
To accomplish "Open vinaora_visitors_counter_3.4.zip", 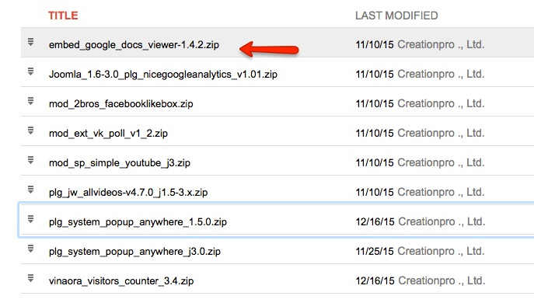I will pyautogui.click(x=121, y=281).
